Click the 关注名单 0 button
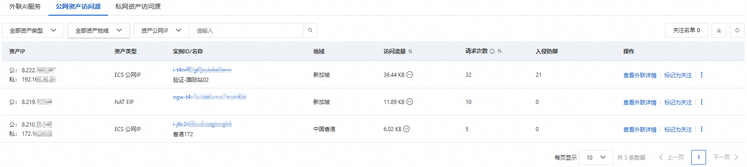747x167 pixels. pyautogui.click(x=686, y=30)
